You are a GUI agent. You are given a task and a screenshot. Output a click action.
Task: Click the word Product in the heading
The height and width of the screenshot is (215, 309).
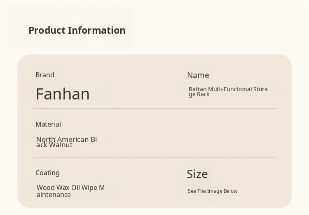coord(47,30)
